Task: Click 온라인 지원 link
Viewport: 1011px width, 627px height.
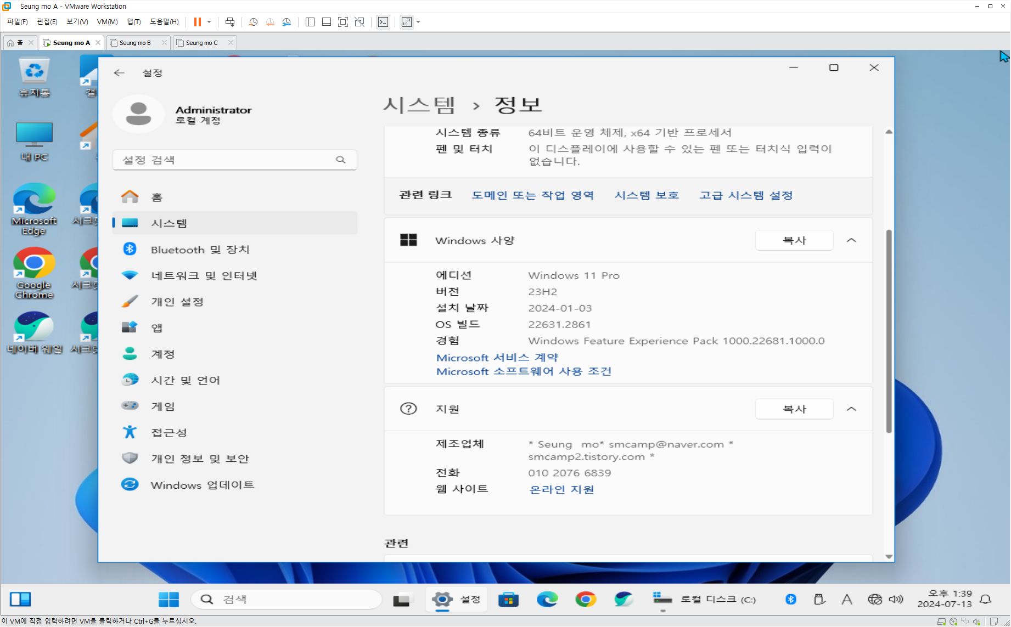Action: (x=561, y=489)
